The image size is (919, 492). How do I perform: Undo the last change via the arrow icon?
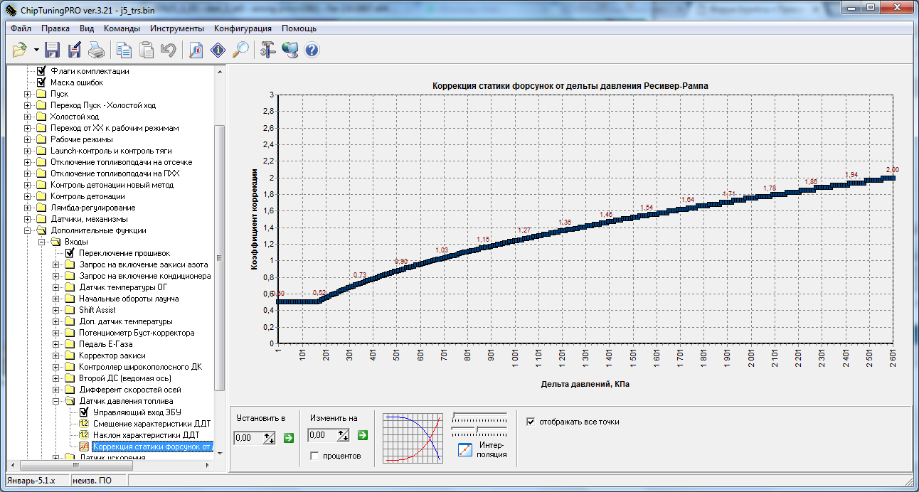169,50
